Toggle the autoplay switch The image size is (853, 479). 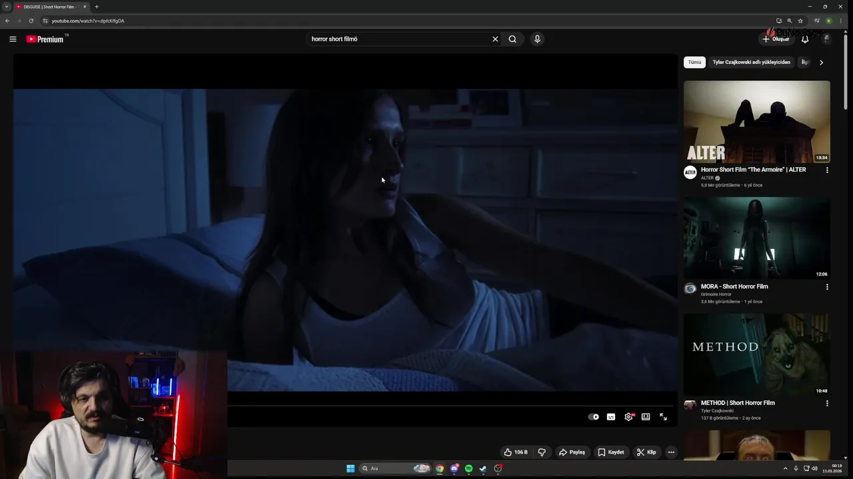click(x=593, y=416)
